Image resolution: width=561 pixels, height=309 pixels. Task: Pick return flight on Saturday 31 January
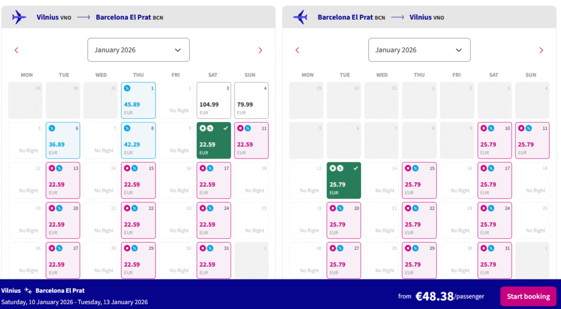point(495,260)
